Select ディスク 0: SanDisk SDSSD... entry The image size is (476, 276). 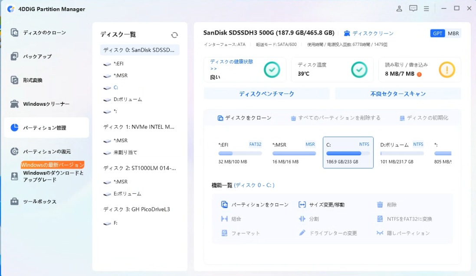(140, 50)
